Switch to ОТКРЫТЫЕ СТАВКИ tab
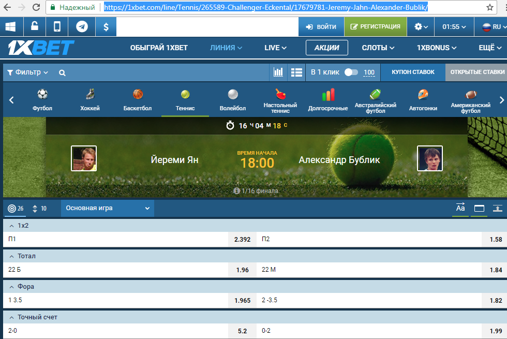 tap(476, 72)
